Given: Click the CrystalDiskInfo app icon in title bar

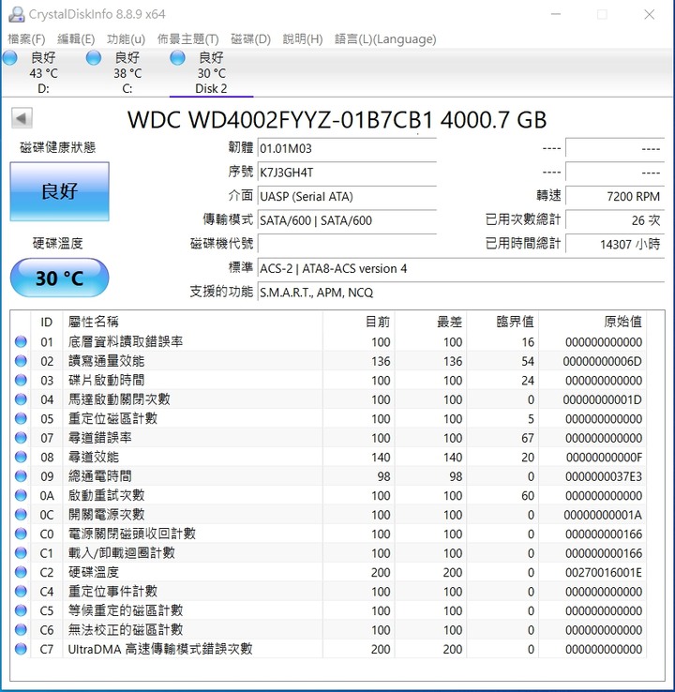Looking at the screenshot, I should pos(16,14).
